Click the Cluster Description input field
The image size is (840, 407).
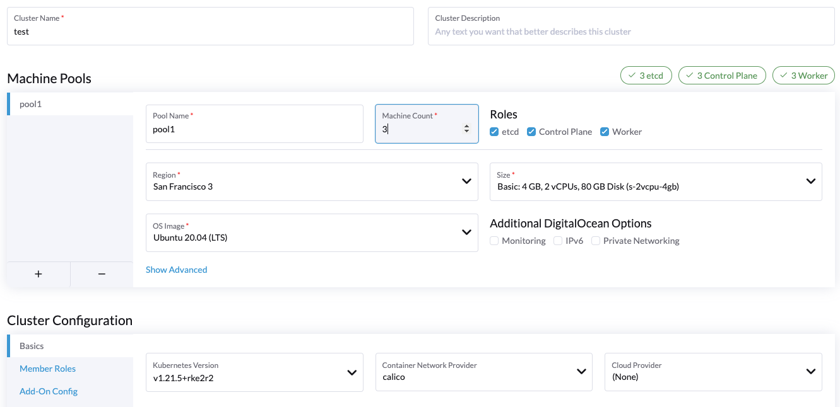[x=630, y=26]
